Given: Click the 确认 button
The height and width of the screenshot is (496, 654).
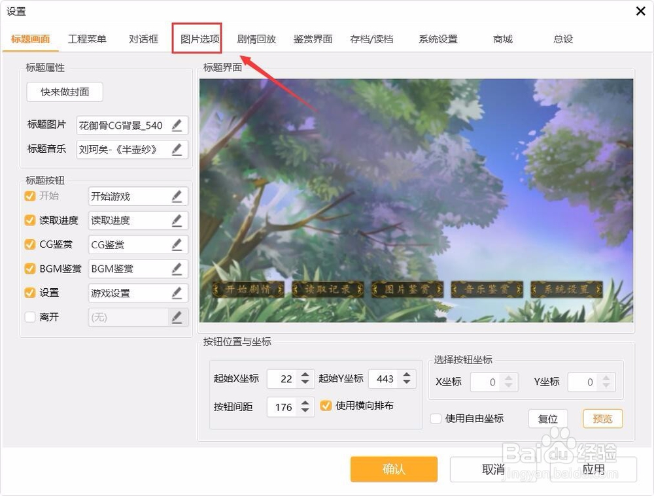Looking at the screenshot, I should (394, 469).
